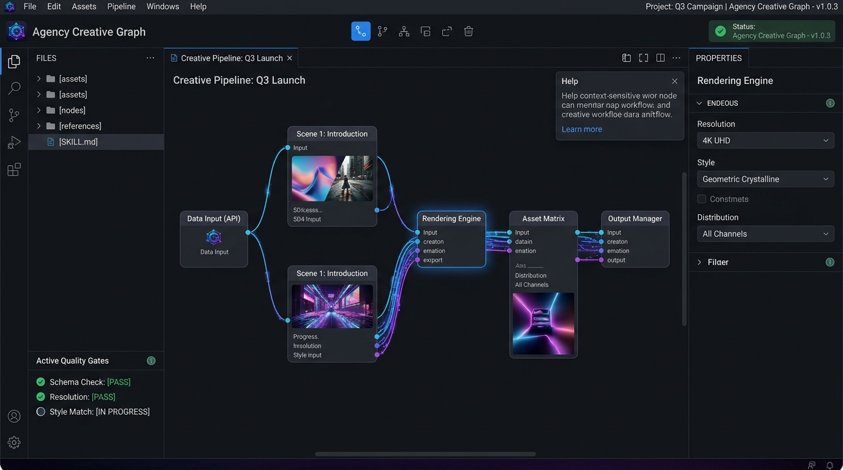Click the split editor columns icon

coord(660,58)
